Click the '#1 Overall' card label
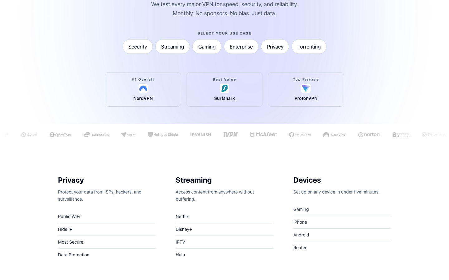 pos(143,79)
